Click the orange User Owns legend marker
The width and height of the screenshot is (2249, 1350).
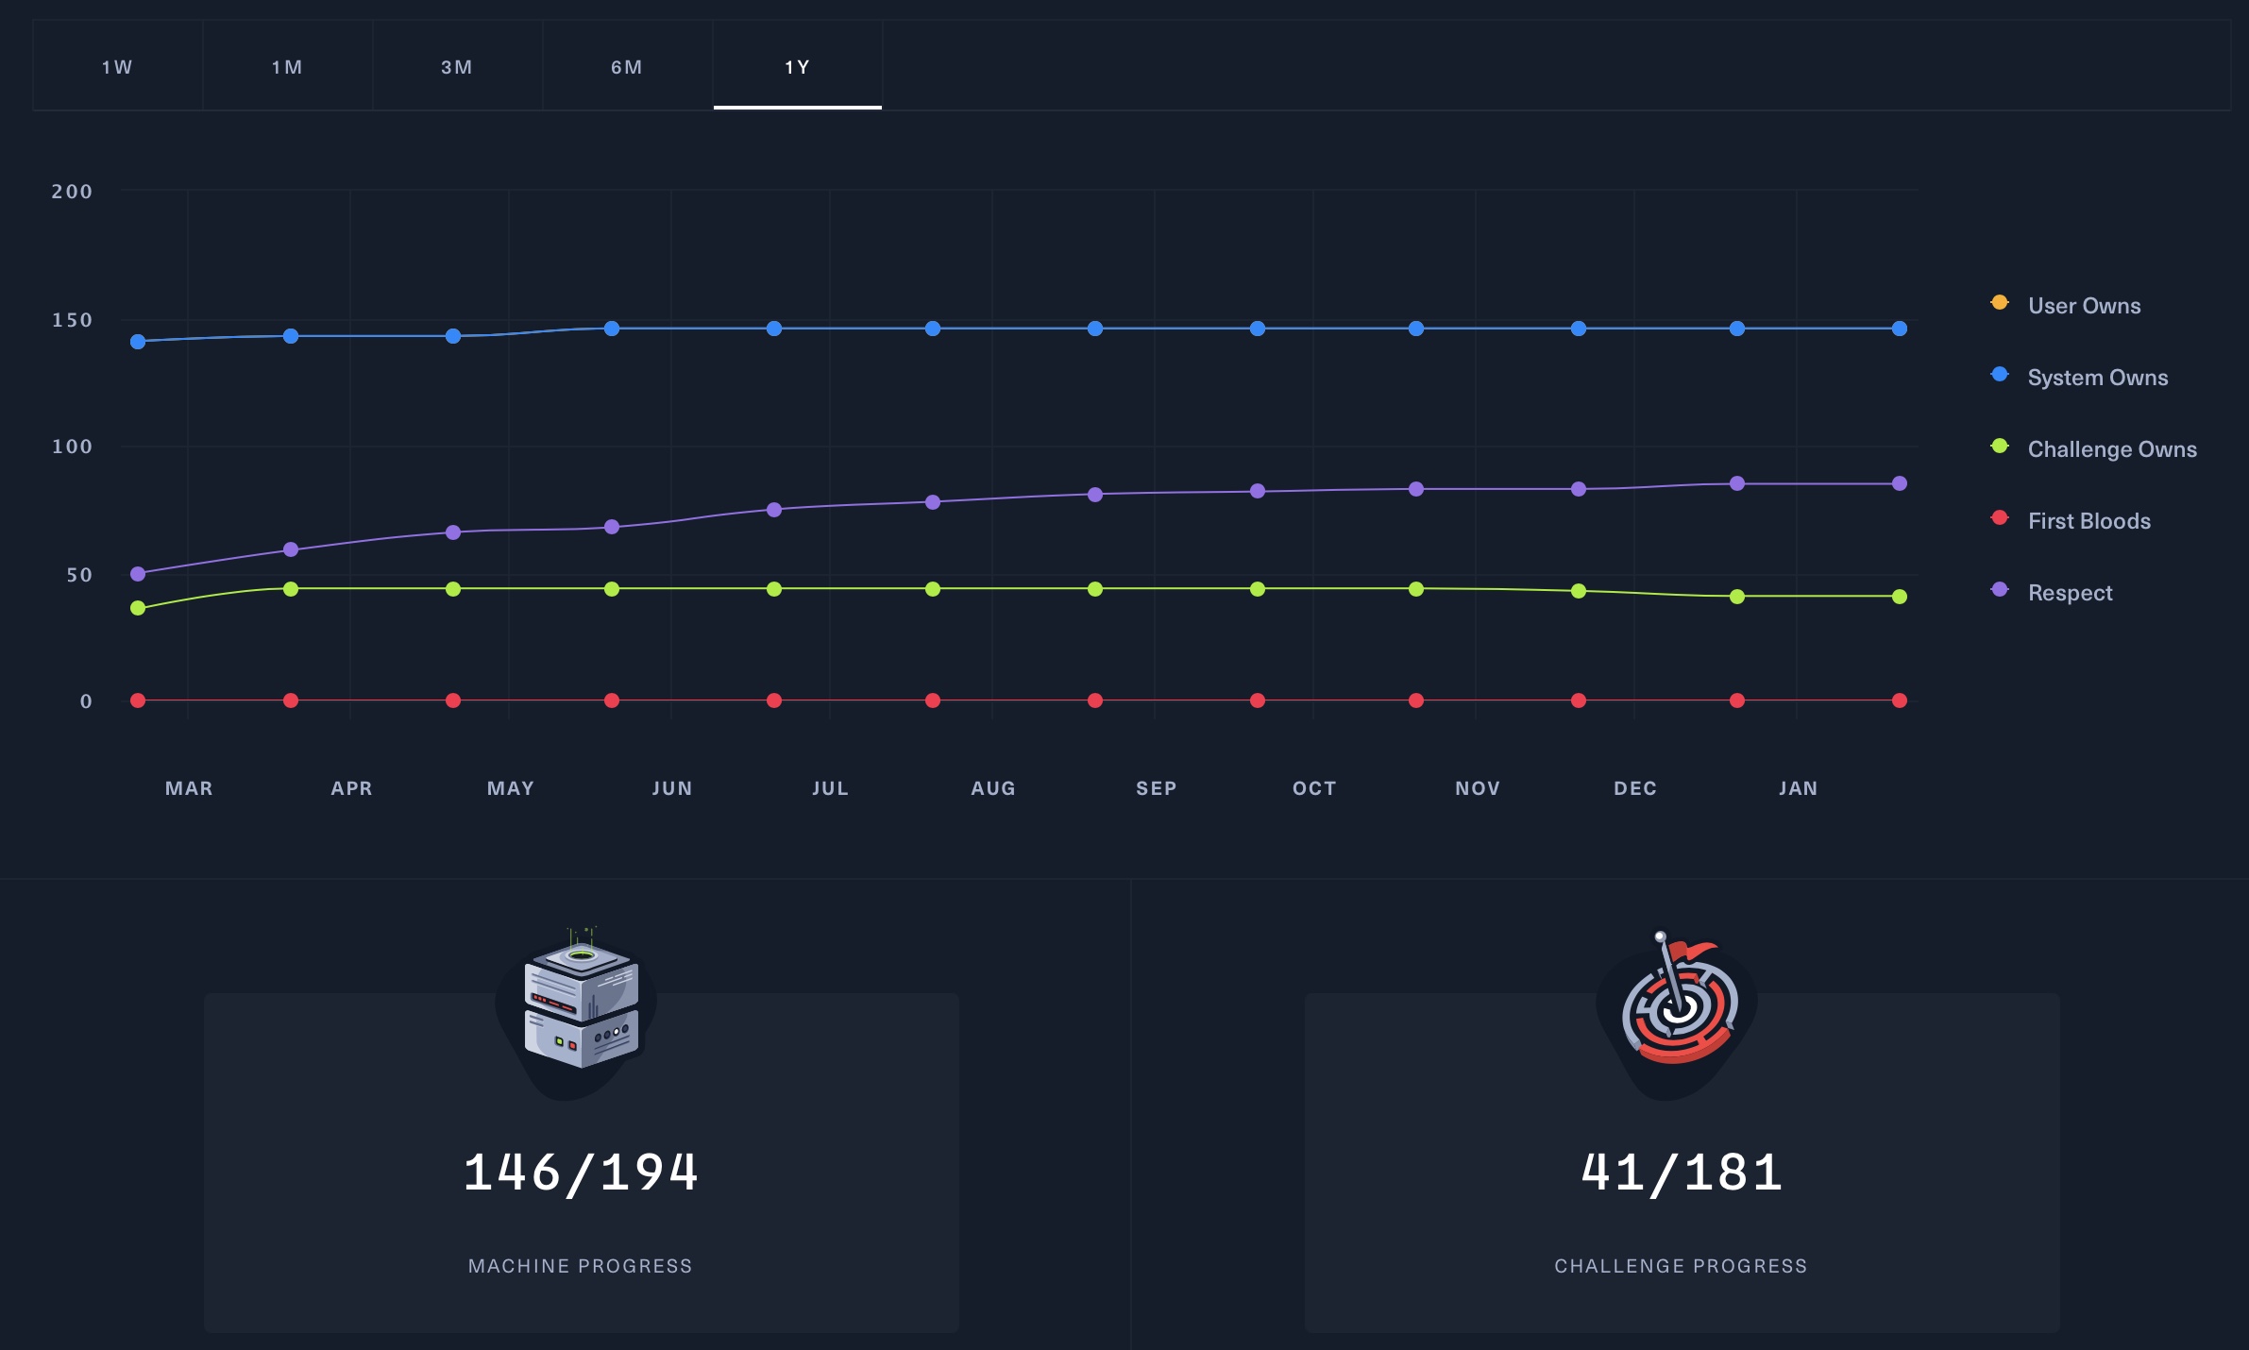tap(1999, 303)
